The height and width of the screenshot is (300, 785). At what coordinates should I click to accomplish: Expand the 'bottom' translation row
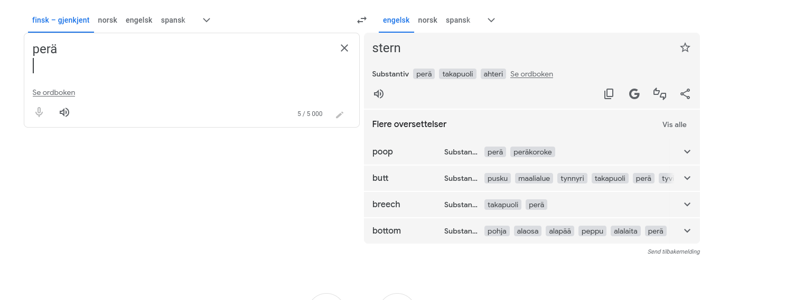click(687, 231)
